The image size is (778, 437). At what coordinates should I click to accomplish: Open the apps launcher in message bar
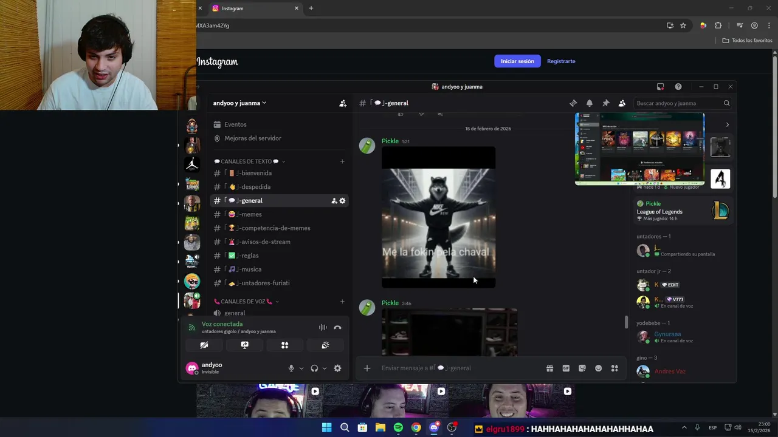[614, 368]
